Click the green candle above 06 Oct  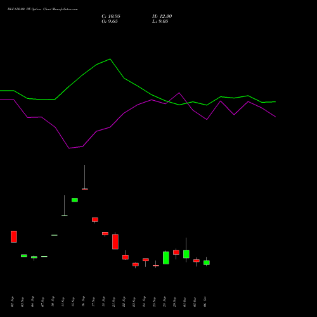(x=207, y=262)
